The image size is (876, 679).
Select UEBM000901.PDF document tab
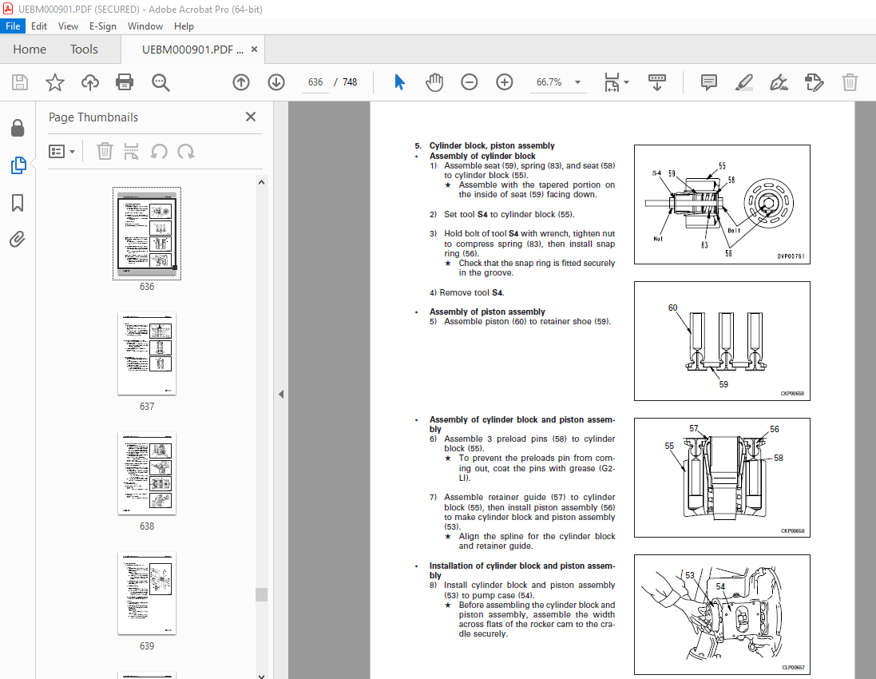pos(192,50)
